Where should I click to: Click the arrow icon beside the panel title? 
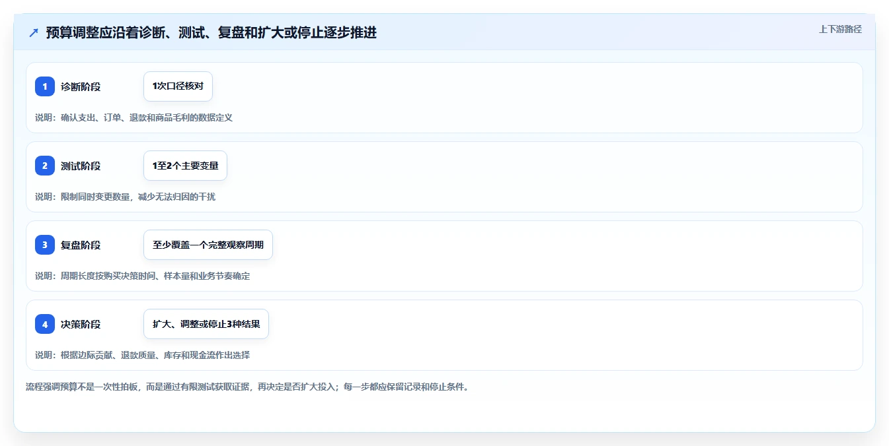(x=34, y=33)
